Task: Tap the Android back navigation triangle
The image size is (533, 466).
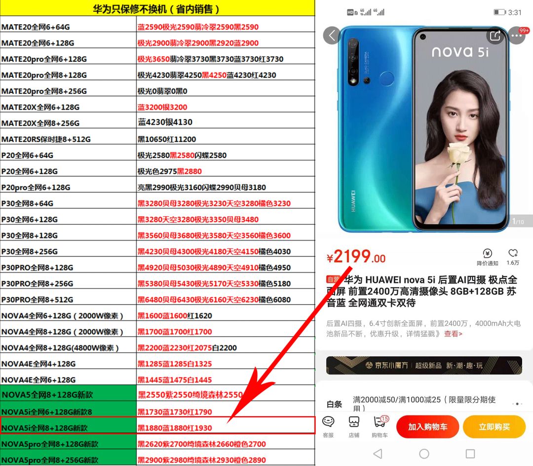Action: coord(378,454)
